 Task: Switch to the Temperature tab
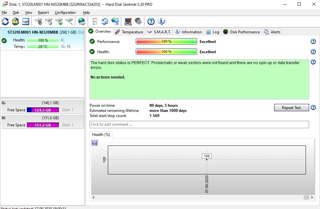[x=129, y=32]
